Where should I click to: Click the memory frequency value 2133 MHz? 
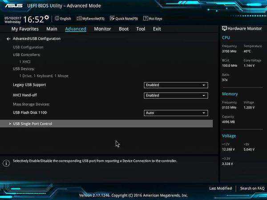click(x=229, y=108)
